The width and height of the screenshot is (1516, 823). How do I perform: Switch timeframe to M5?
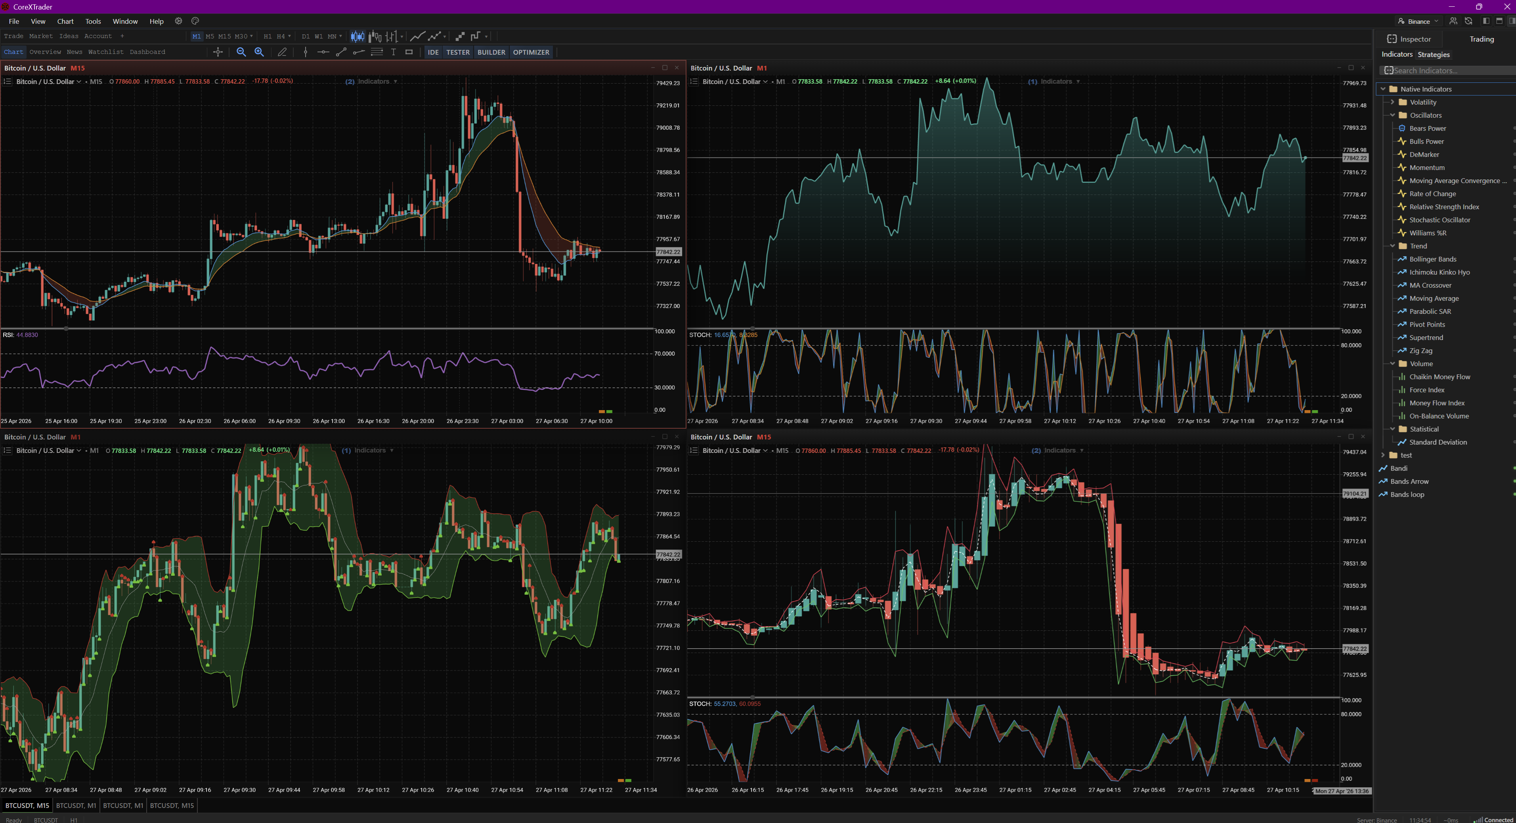pyautogui.click(x=210, y=36)
